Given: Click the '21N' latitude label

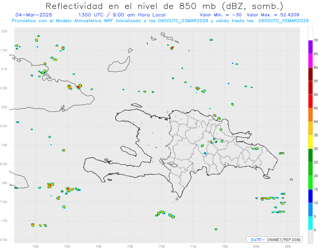Looking at the screenshot, I should click(x=5, y=69).
